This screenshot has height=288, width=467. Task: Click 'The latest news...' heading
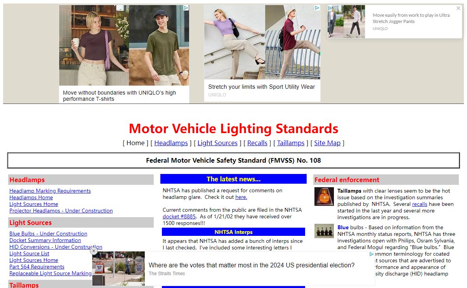(233, 179)
